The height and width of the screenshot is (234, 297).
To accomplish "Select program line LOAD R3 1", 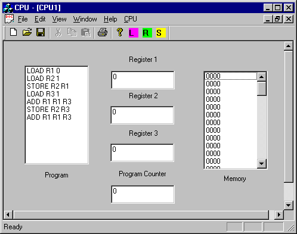I will pyautogui.click(x=57, y=94).
